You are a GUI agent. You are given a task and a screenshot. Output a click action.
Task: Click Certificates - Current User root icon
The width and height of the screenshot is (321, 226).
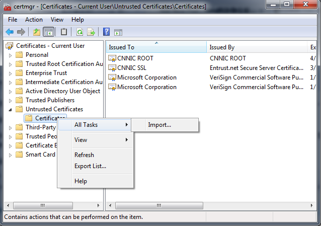click(10, 46)
